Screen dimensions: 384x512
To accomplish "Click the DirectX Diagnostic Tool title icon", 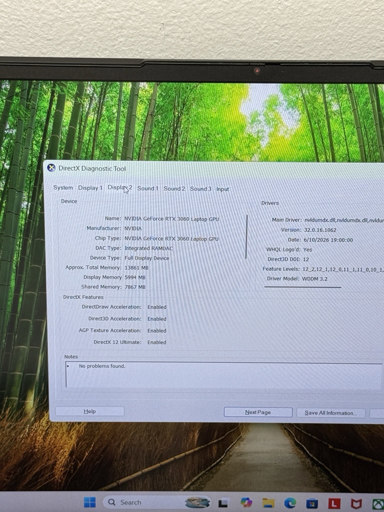I will click(x=51, y=168).
